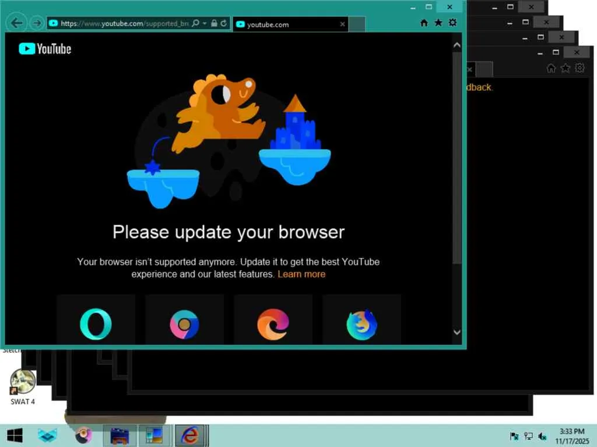Image resolution: width=597 pixels, height=447 pixels.
Task: Click the orange "dback" link in the background window
Action: pos(479,87)
